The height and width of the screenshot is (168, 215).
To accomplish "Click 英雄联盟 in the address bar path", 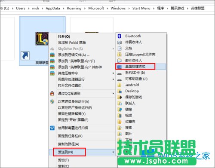I will tap(197, 8).
